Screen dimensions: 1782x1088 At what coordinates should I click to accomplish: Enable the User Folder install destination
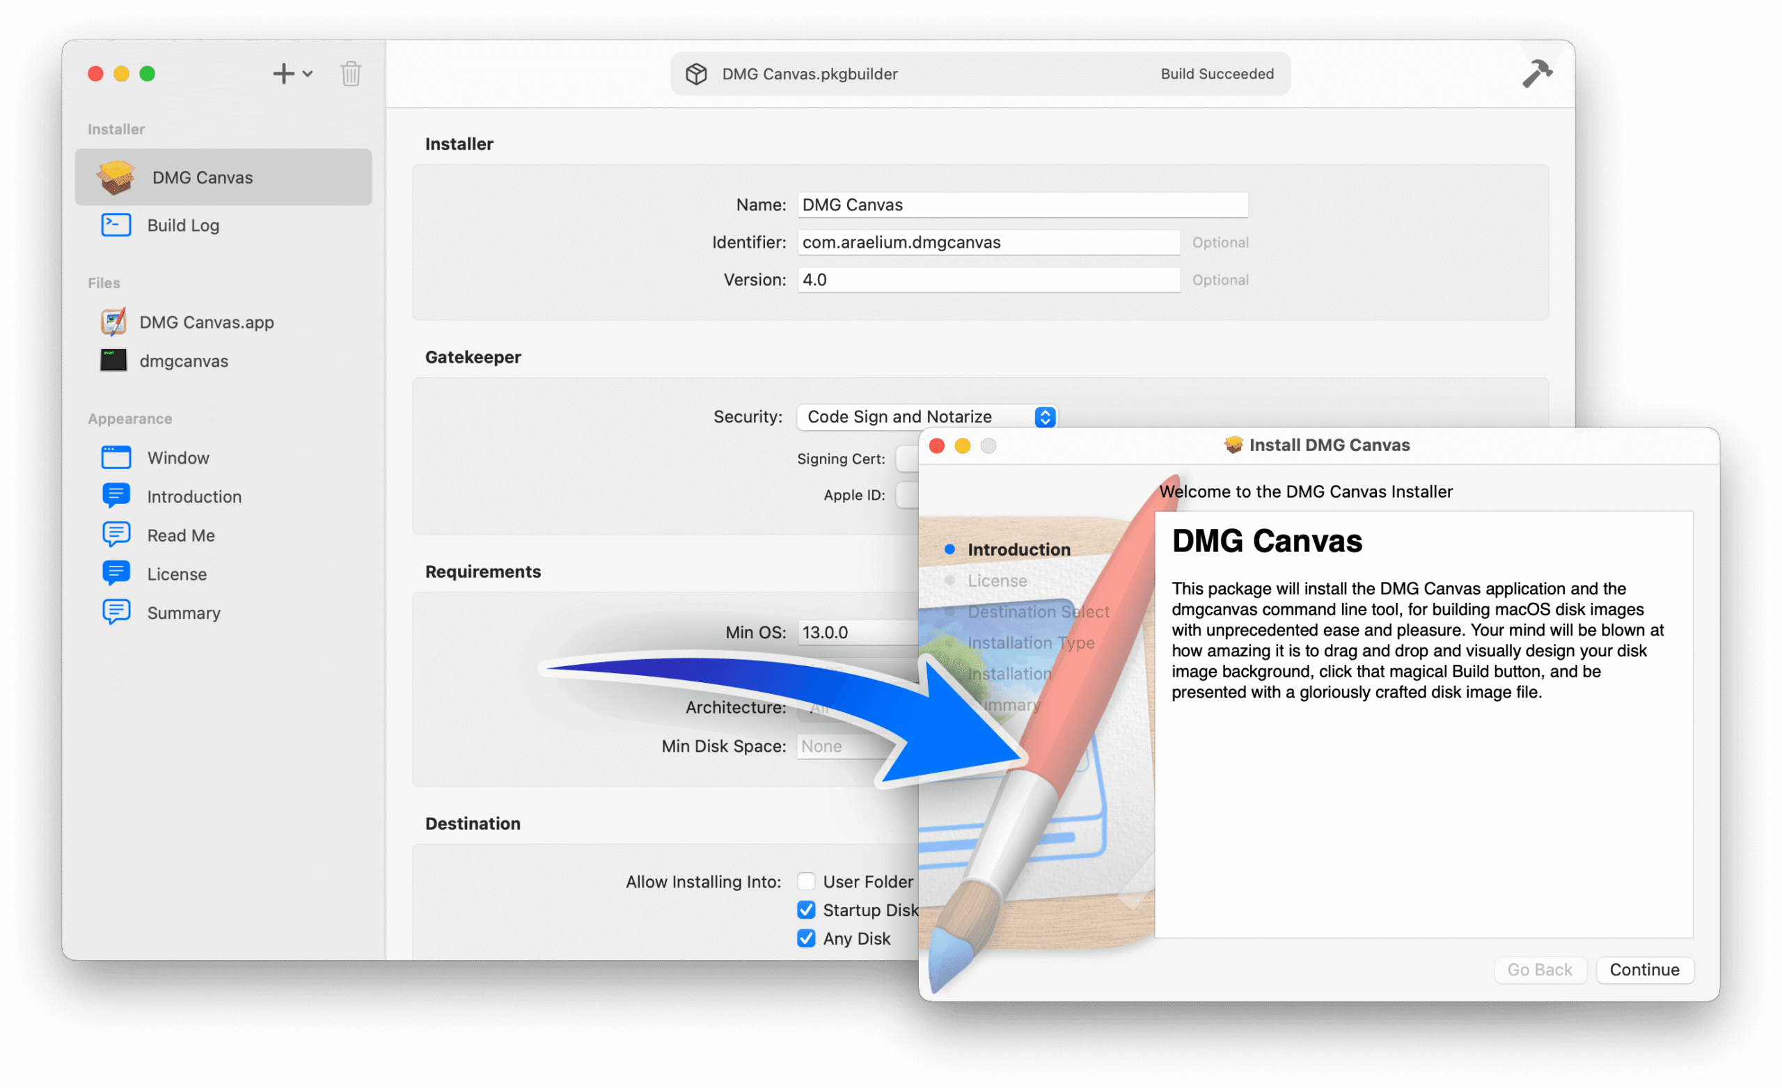click(x=805, y=881)
